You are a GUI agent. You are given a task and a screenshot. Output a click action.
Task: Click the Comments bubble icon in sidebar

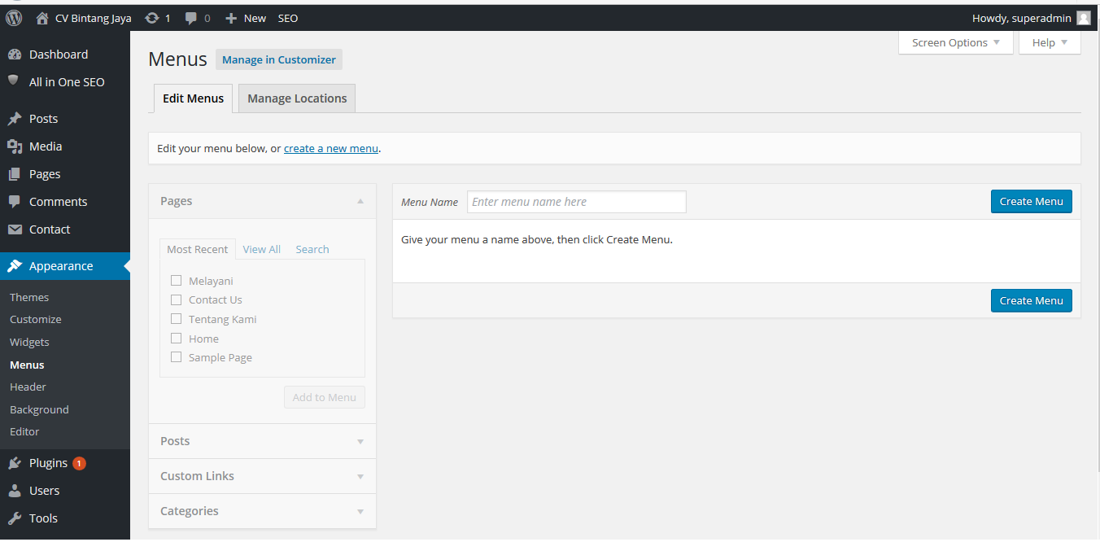coord(15,202)
